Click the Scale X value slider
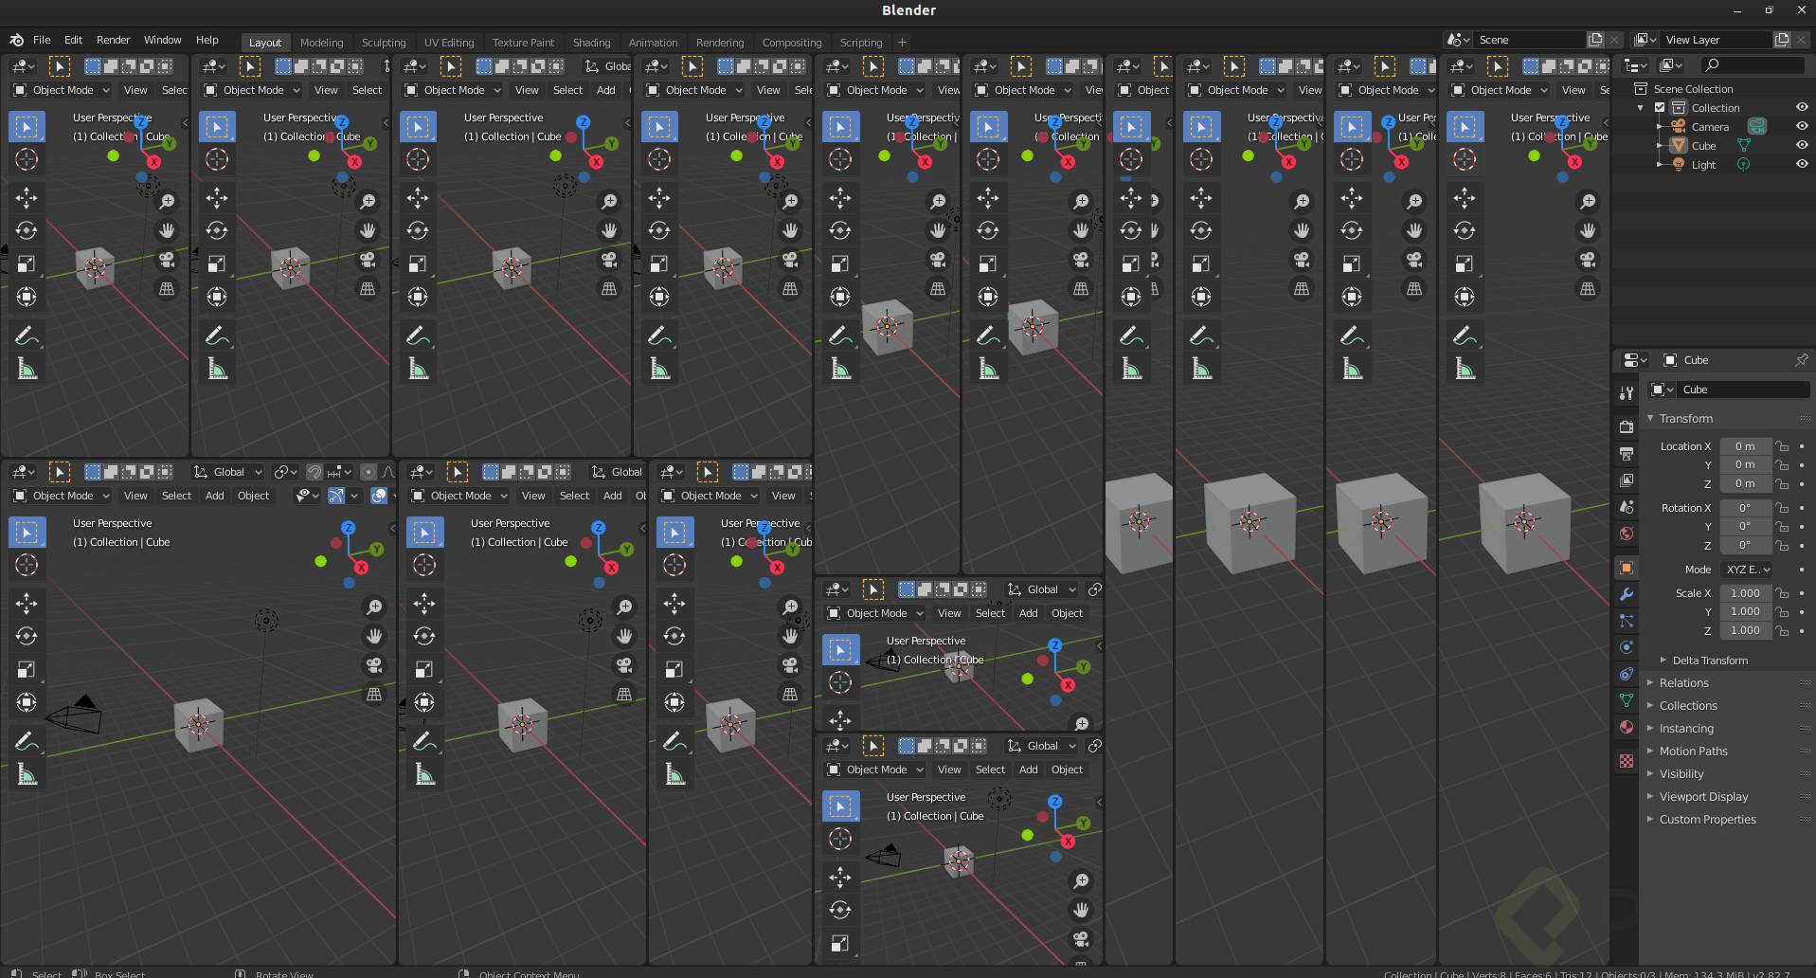 [1746, 592]
